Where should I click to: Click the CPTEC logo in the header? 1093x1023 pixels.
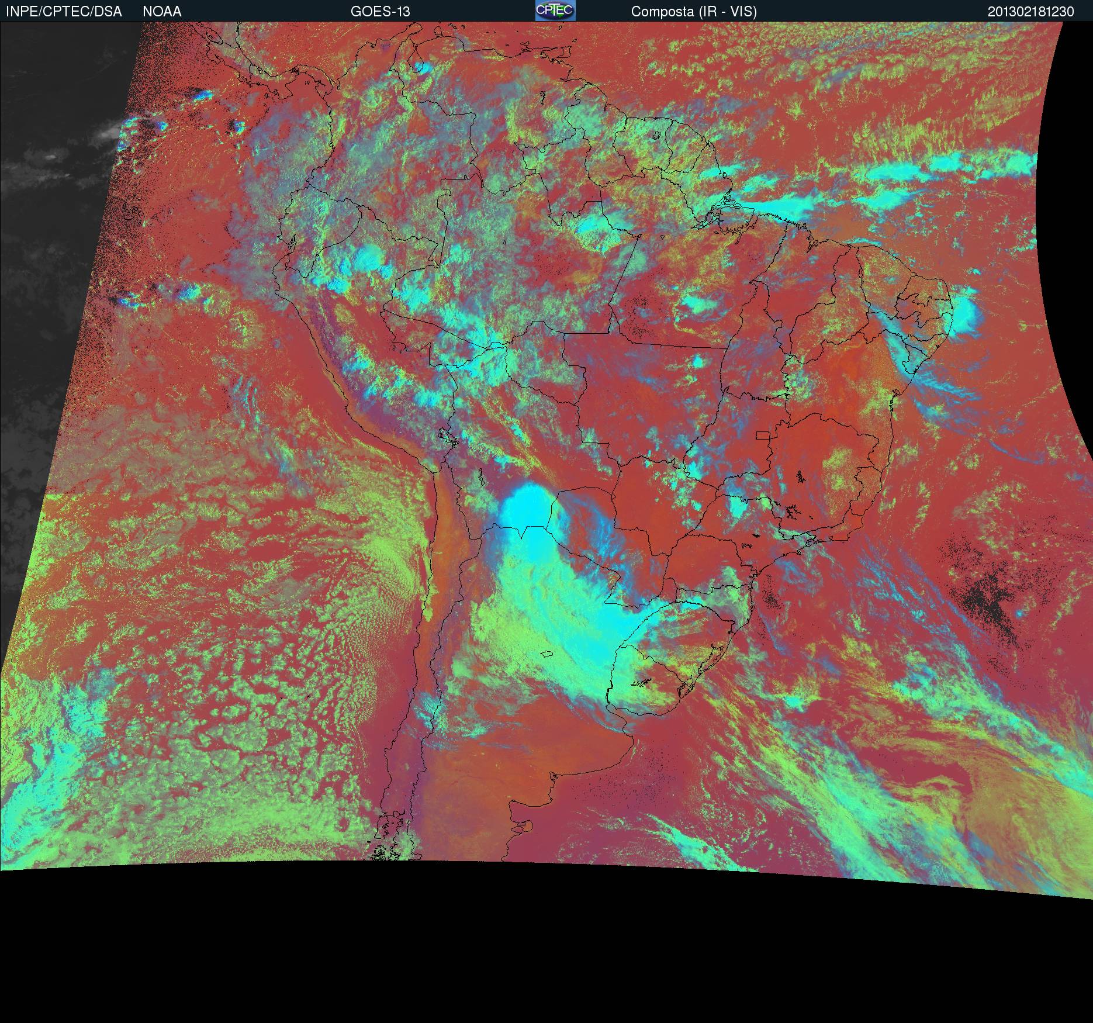point(555,11)
